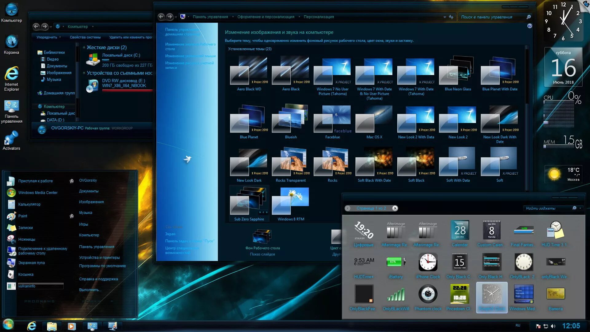Open 'Персонализация' tab in breadcrumb
Screen dimensions: 590x332
(x=319, y=17)
